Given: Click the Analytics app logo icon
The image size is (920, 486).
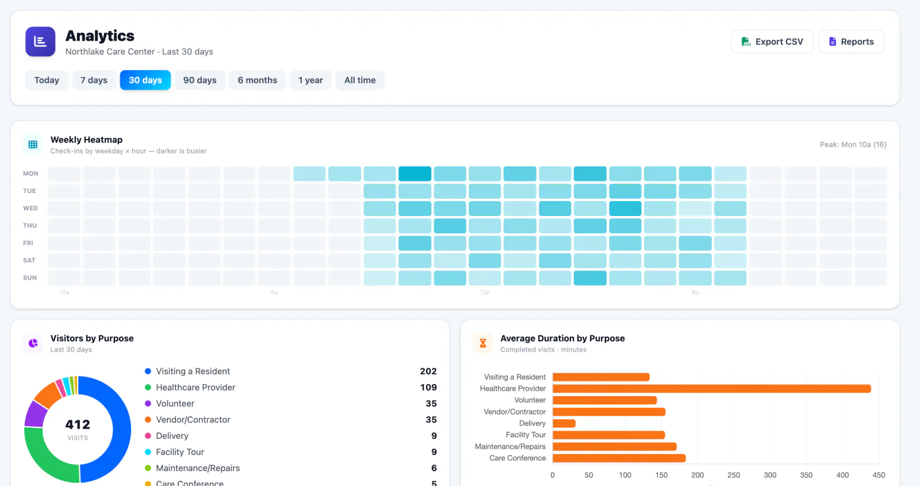Looking at the screenshot, I should coord(40,41).
